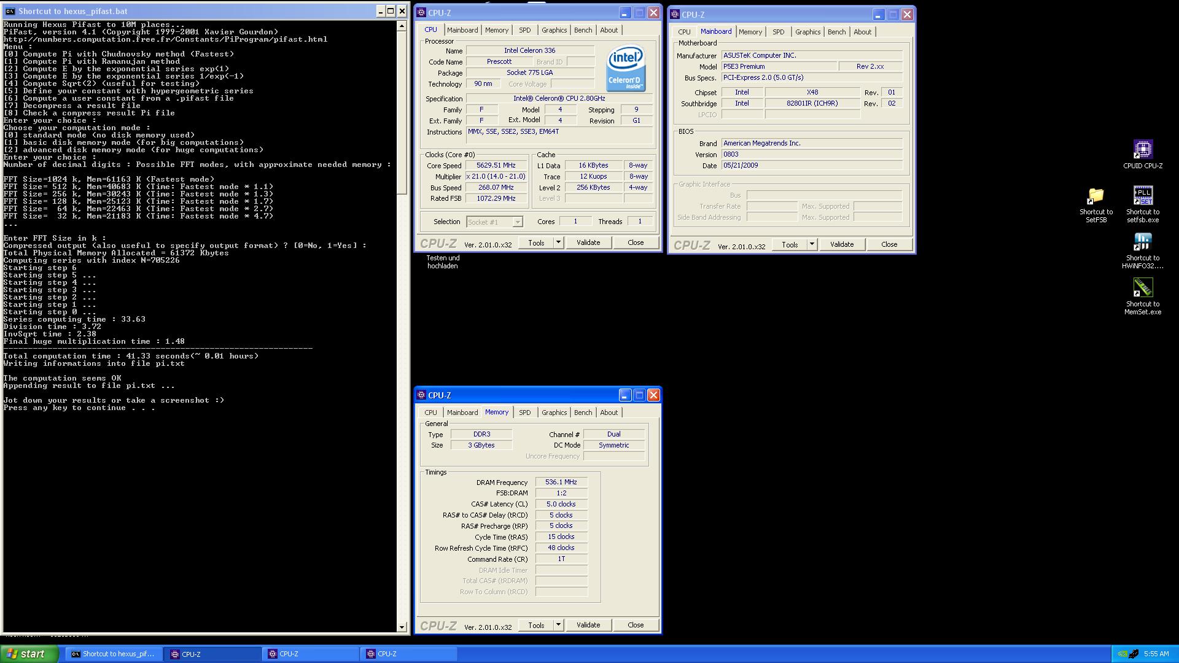The image size is (1179, 663).
Task: Expand Tools dropdown arrow in Mainboard window
Action: [812, 244]
